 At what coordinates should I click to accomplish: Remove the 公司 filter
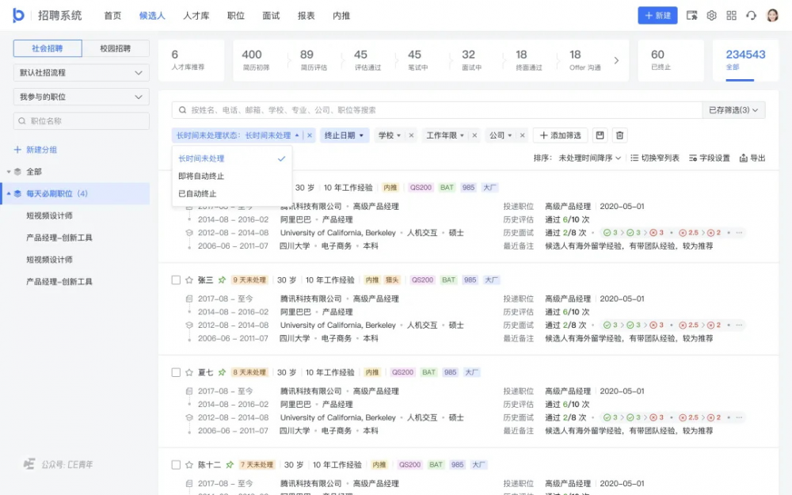click(x=522, y=135)
